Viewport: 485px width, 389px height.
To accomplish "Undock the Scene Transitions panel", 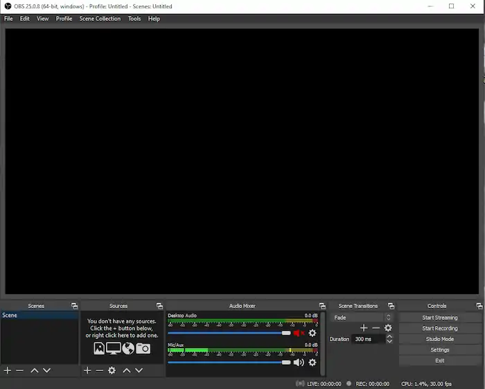I will (x=391, y=306).
